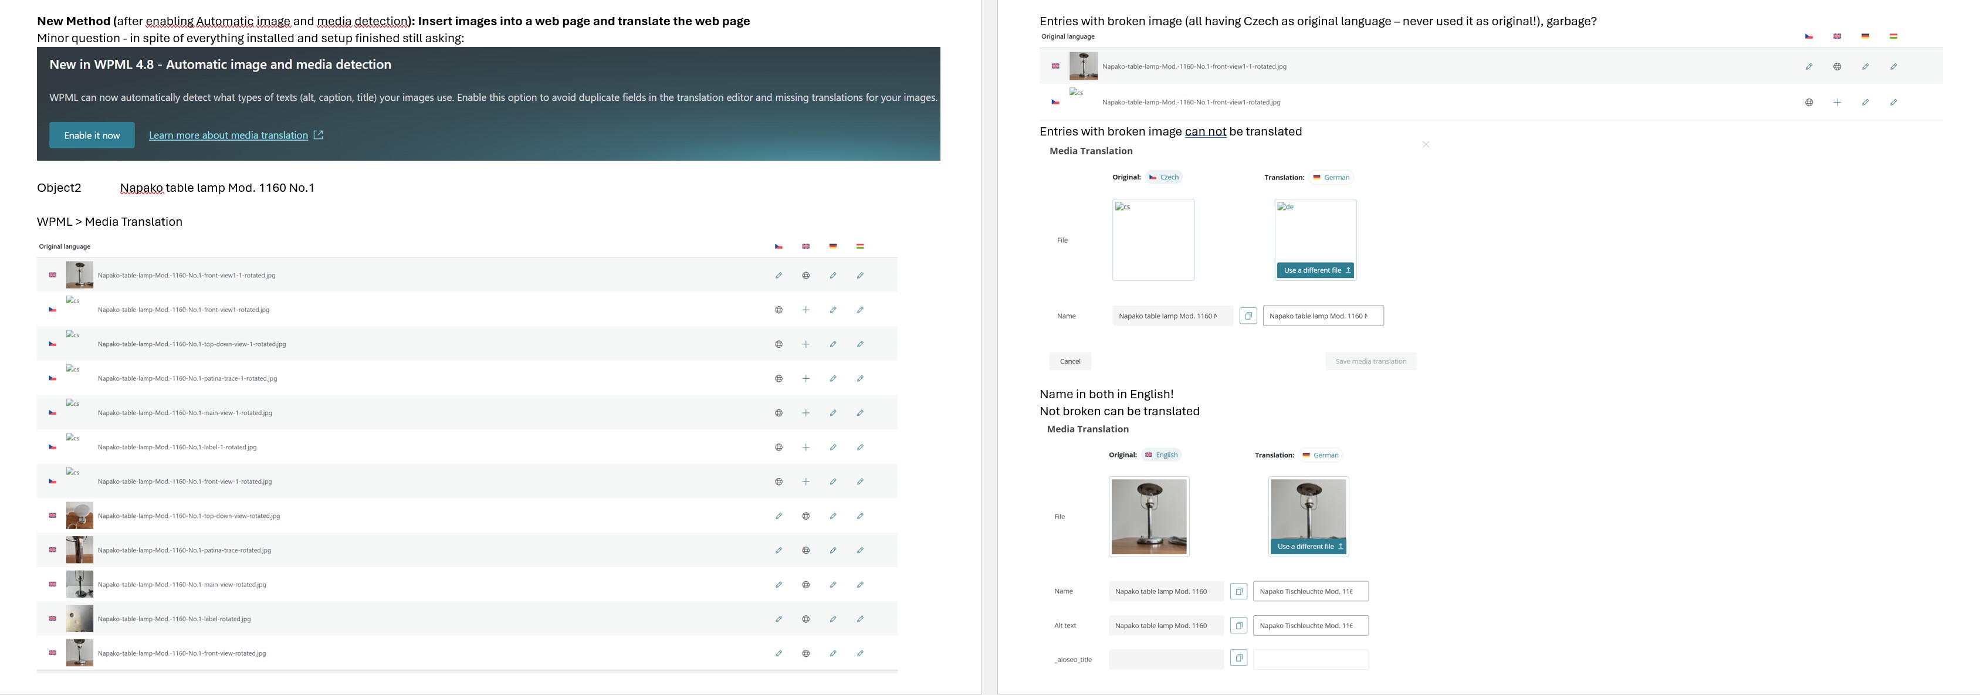The height and width of the screenshot is (695, 1980).
Task: Edit German translation of main-view-1-rotated.jpg
Action: [x=832, y=413]
